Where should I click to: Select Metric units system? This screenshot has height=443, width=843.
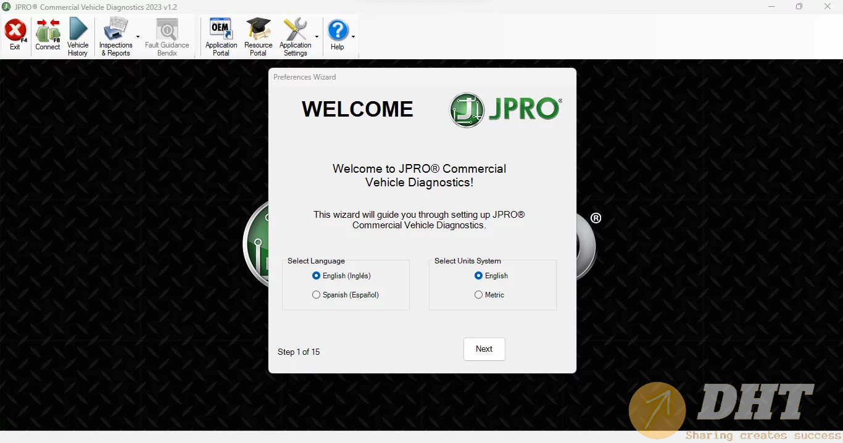click(x=479, y=295)
